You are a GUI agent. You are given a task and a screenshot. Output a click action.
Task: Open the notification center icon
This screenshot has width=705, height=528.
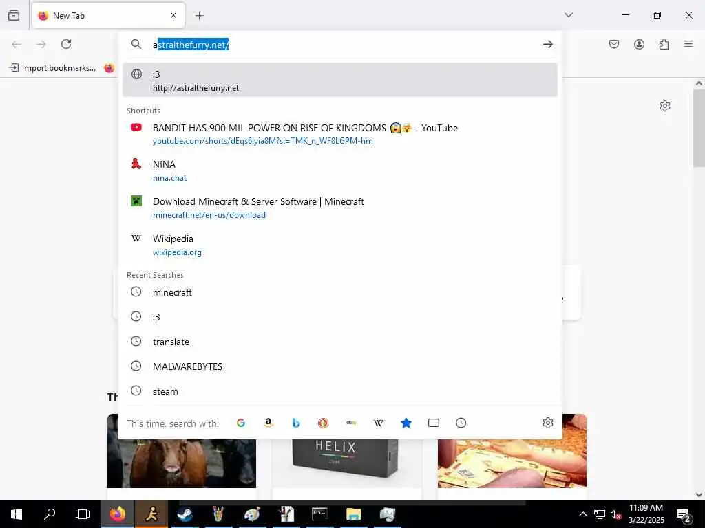684,514
